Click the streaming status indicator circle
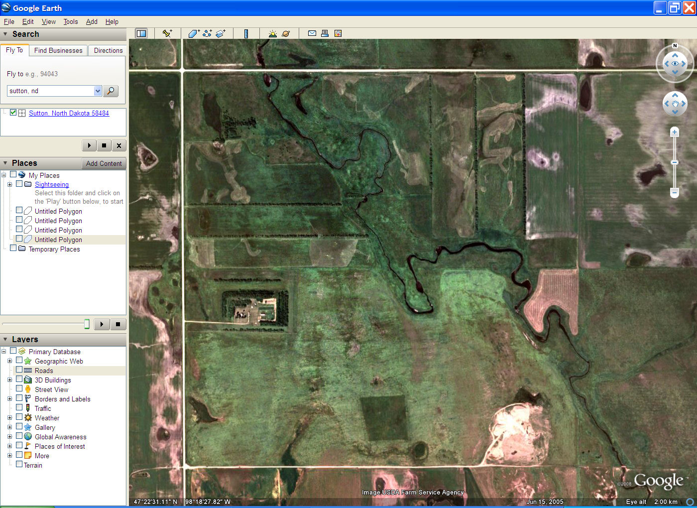 [x=690, y=502]
